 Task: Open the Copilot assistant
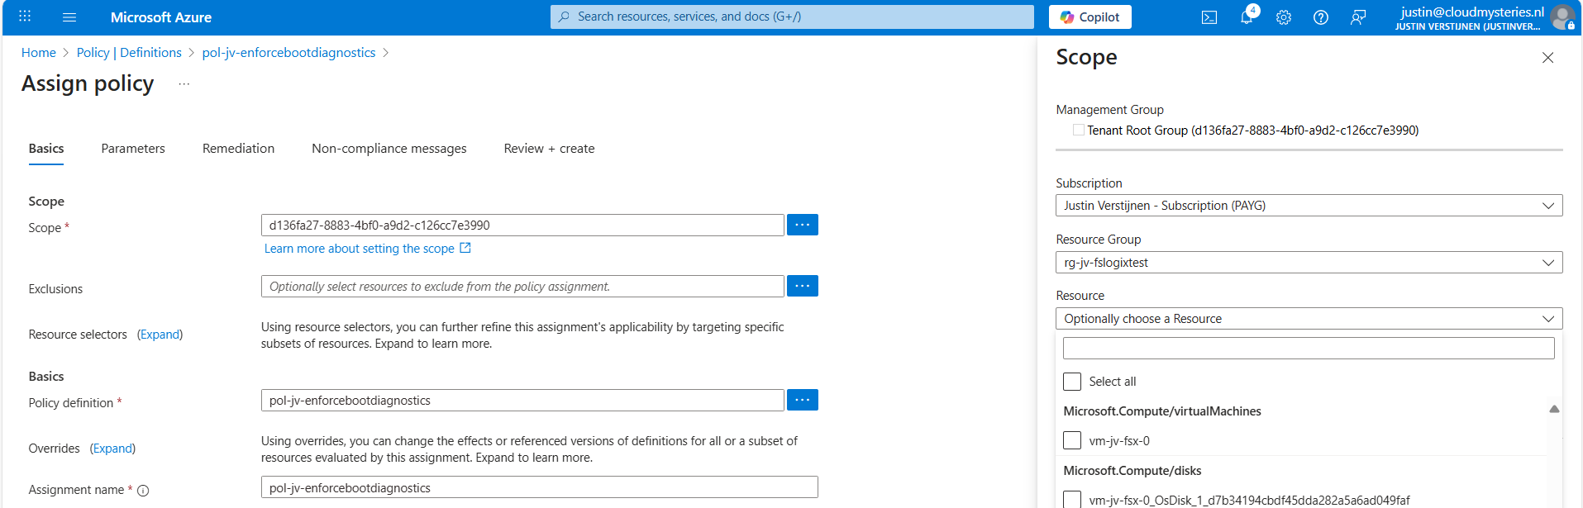[x=1090, y=17]
